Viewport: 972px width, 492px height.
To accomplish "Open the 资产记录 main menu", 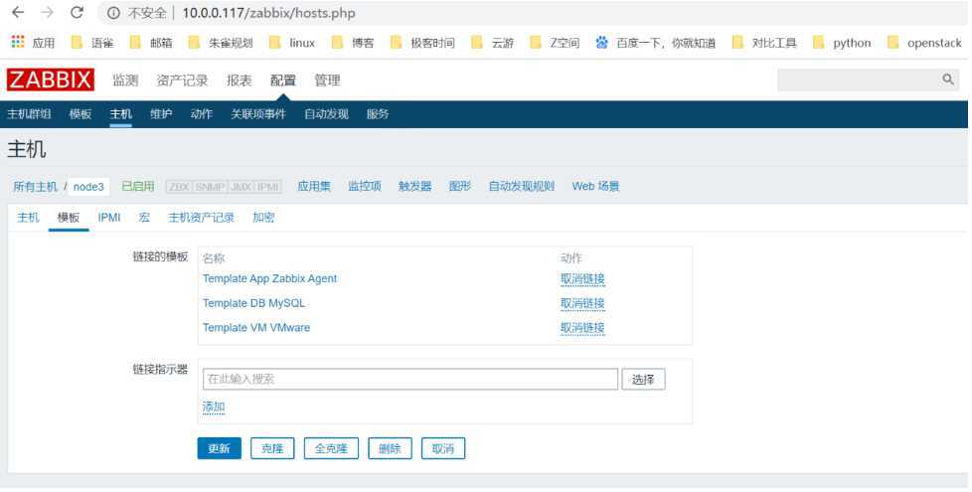I will click(x=182, y=80).
